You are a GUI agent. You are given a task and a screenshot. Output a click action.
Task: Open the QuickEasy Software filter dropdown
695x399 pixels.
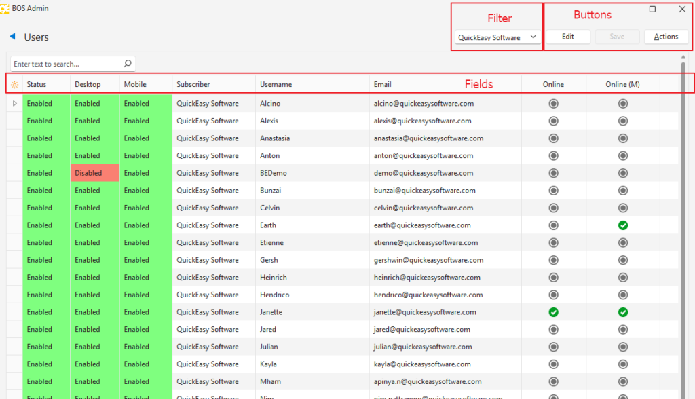497,37
